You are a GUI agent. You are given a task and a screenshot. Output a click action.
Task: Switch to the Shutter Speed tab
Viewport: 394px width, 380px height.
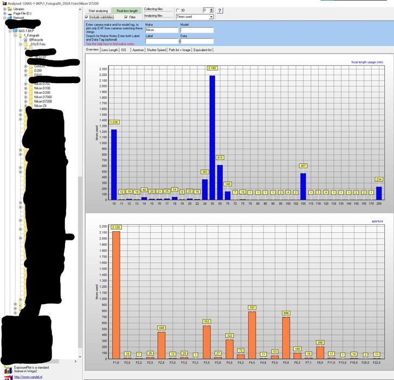(156, 50)
